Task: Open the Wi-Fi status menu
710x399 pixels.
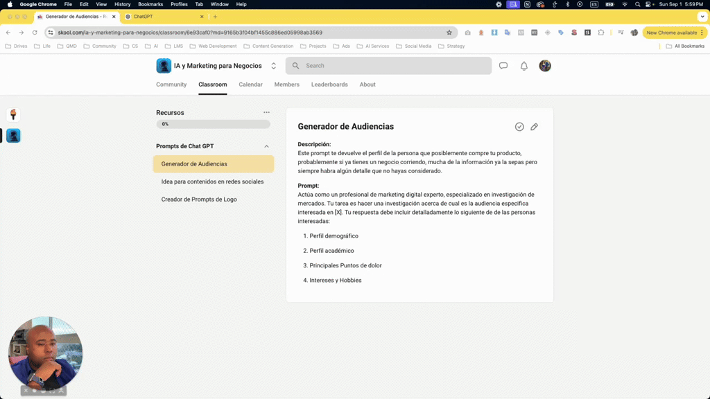Action: click(625, 4)
